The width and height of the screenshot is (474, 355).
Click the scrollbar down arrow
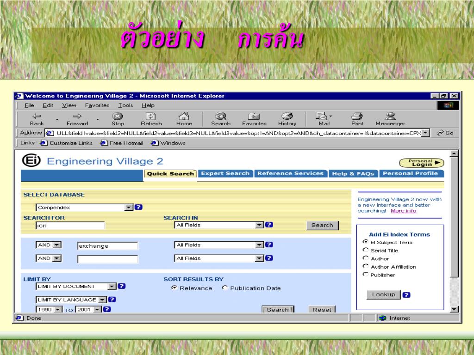[454, 309]
